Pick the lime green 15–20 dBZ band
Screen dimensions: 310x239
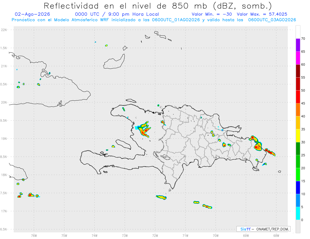point(298,175)
